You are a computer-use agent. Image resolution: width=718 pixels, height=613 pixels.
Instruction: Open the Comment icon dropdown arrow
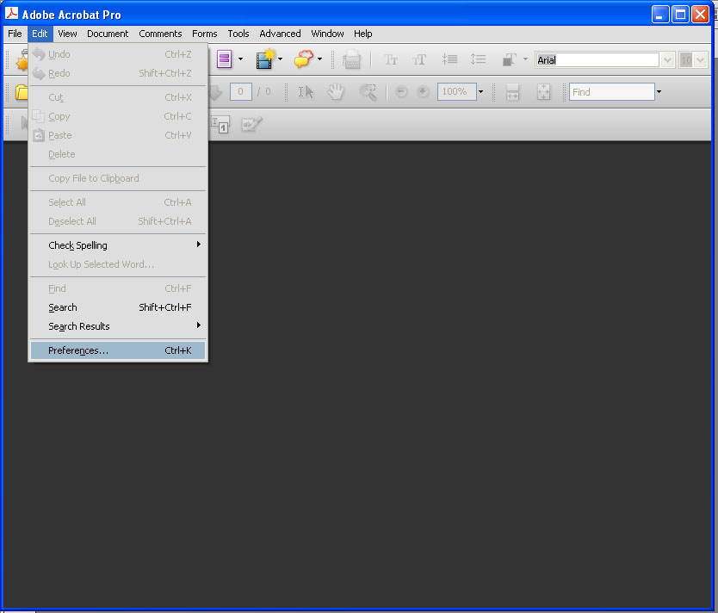pos(319,59)
